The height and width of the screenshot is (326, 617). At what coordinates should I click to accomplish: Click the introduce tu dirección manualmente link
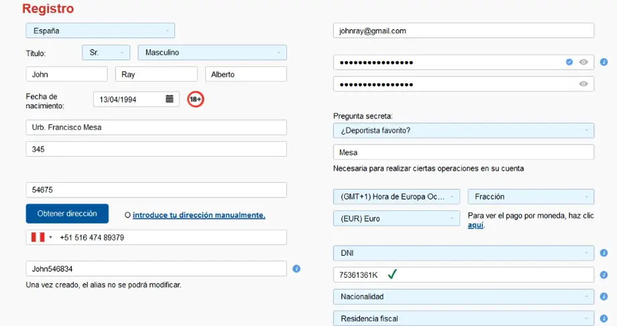(x=199, y=216)
